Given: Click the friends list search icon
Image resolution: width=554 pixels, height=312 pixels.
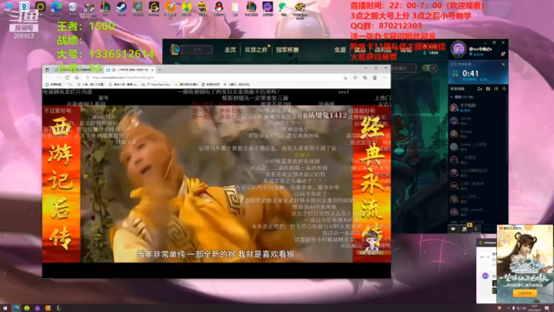Looking at the screenshot, I should click(x=504, y=88).
